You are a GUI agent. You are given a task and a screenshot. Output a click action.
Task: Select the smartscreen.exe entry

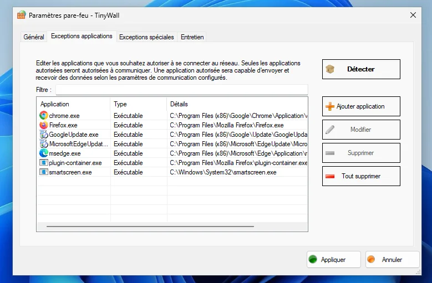click(x=70, y=172)
